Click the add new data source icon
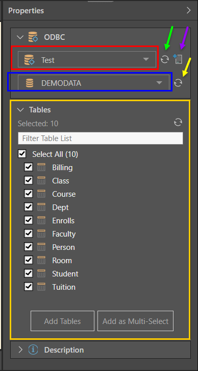Image resolution: width=198 pixels, height=371 pixels. pos(178,59)
